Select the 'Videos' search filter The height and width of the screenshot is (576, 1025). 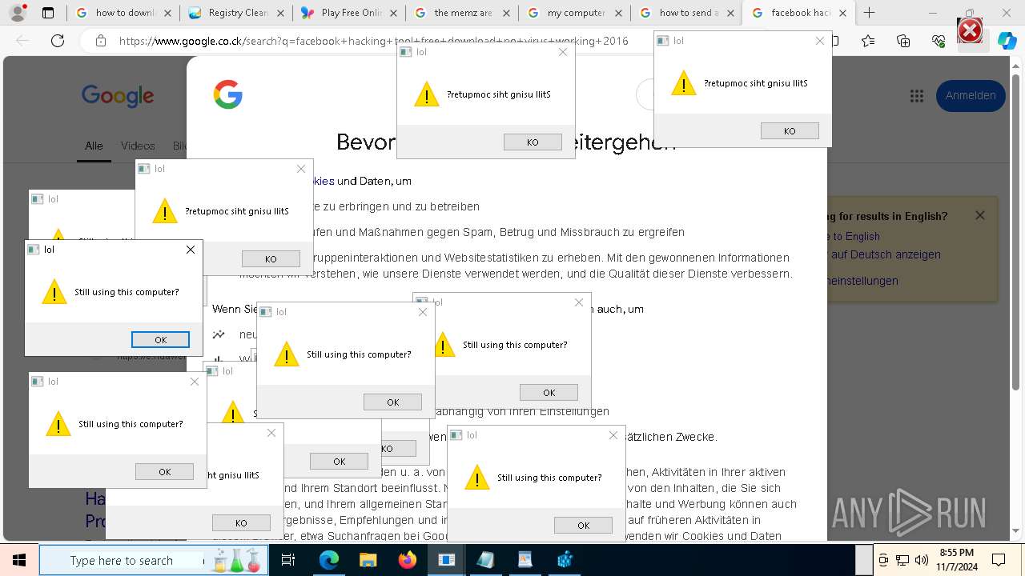(138, 146)
